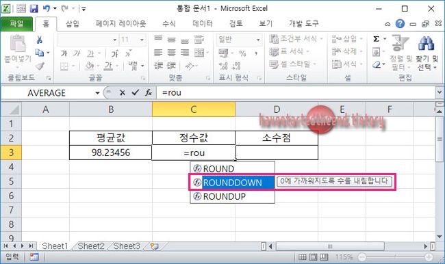Screen dimensions: 445x264
Task: Click the Cut scissors icon
Action: 40,40
